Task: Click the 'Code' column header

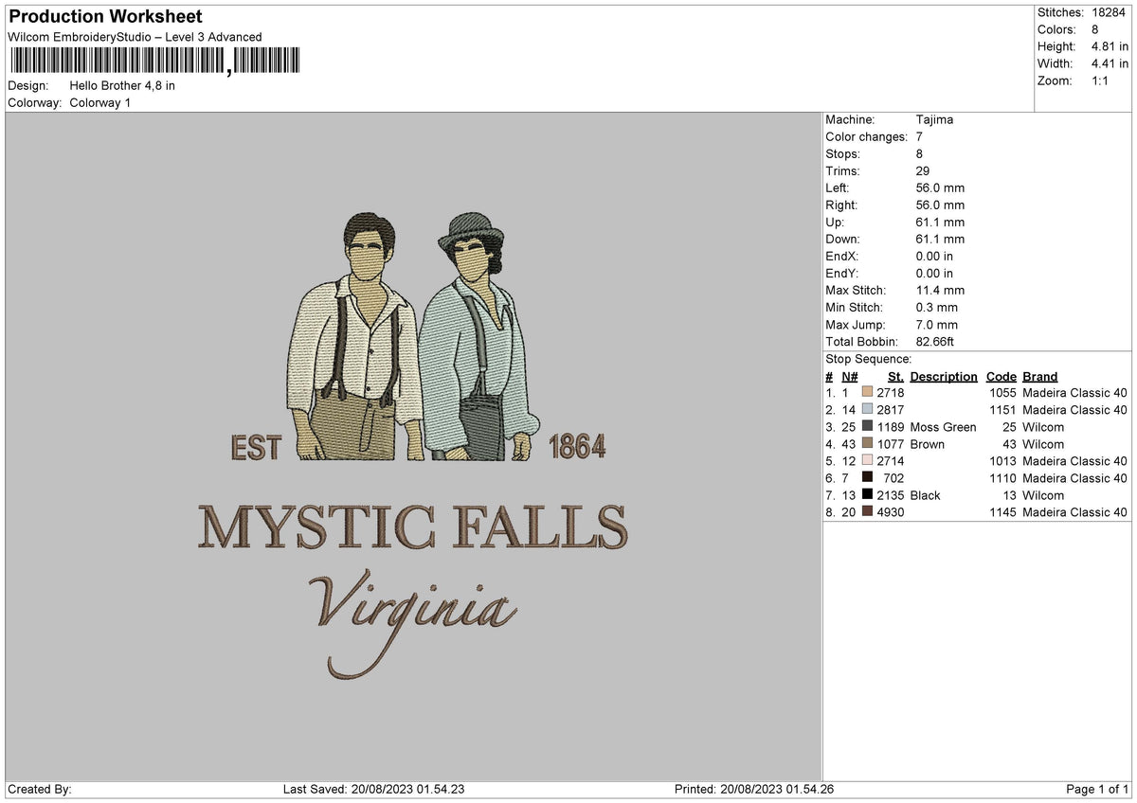Action: click(1001, 376)
